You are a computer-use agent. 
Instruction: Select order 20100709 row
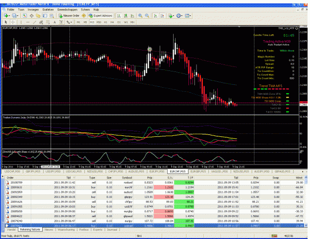click(x=154, y=182)
